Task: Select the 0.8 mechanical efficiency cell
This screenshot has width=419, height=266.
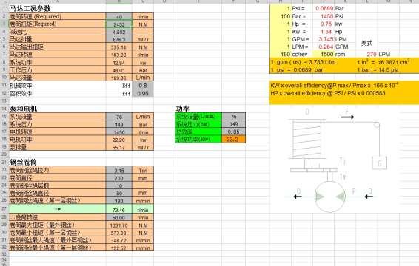Action: tap(143, 86)
